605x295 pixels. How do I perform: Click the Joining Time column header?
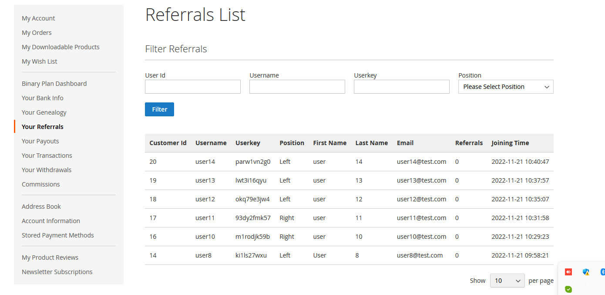click(x=510, y=143)
